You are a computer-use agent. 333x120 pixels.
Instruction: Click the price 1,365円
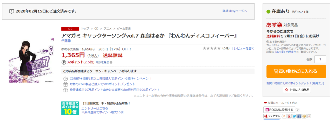click(73, 55)
